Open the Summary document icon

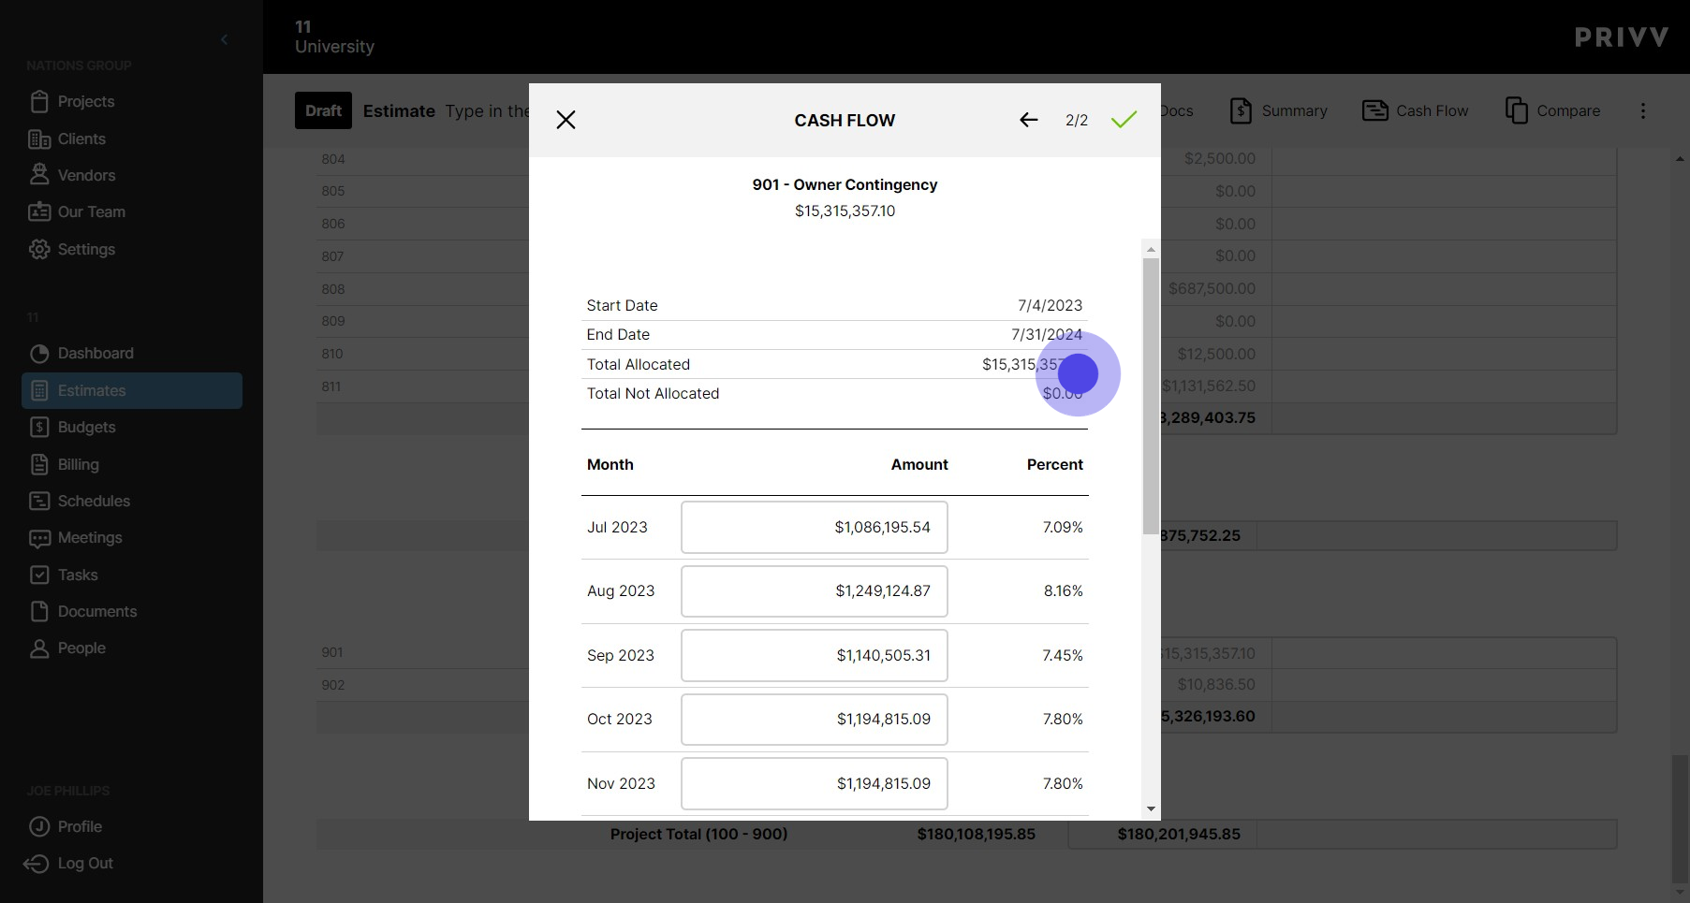point(1241,110)
